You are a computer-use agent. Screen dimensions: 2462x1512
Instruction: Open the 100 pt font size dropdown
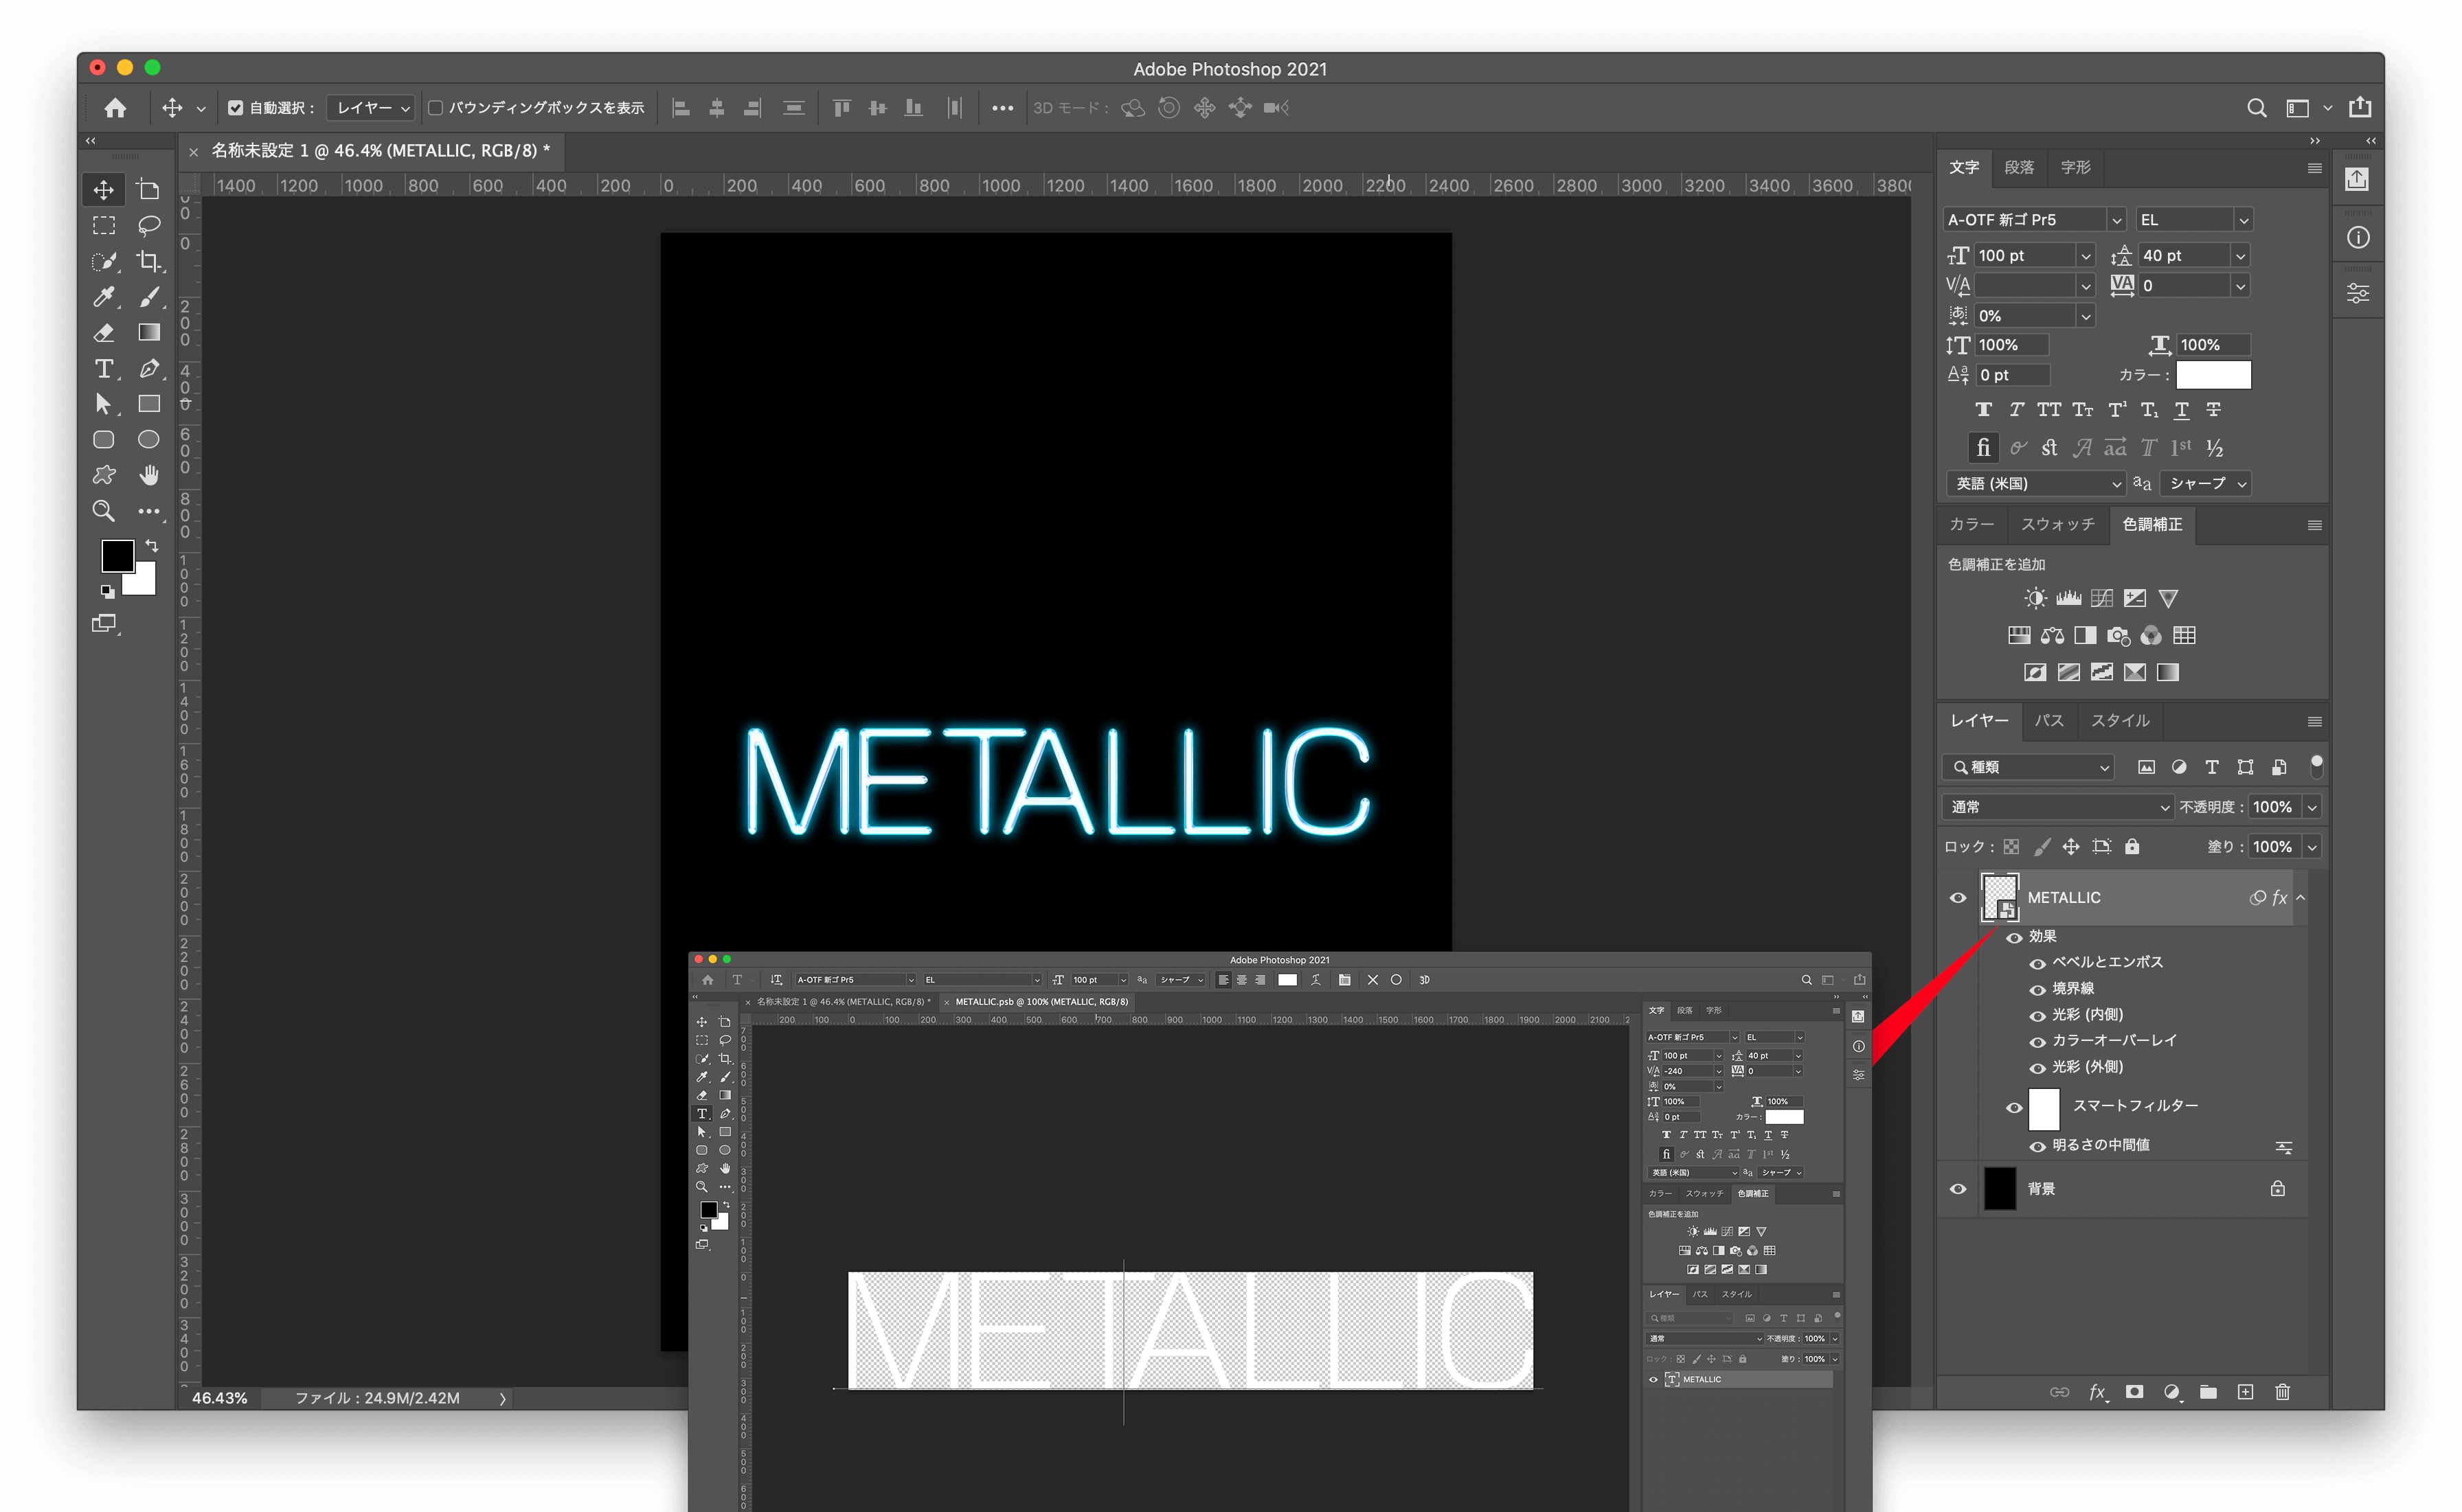point(2087,256)
